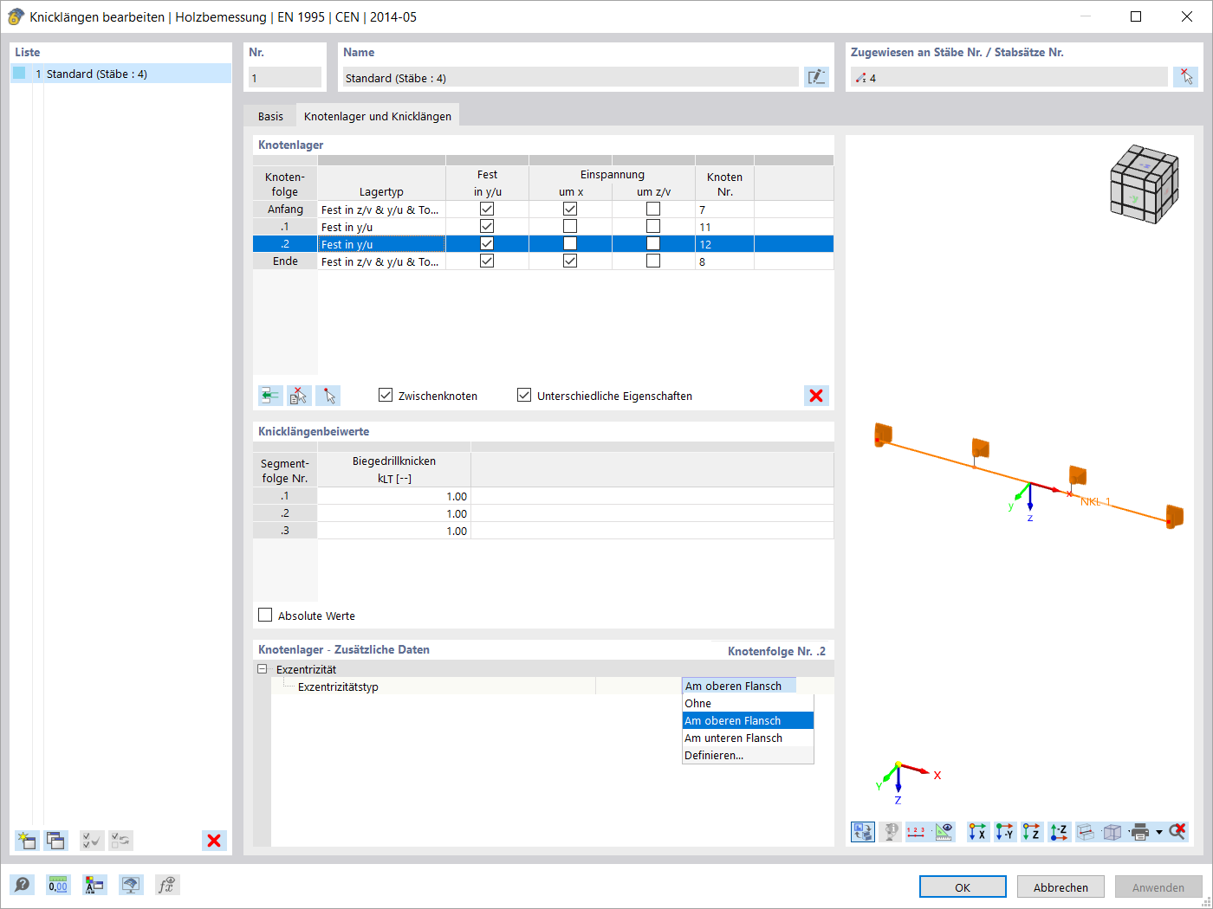Select Standard (Stäbe : 4) list entry
The image size is (1213, 909).
coord(121,74)
